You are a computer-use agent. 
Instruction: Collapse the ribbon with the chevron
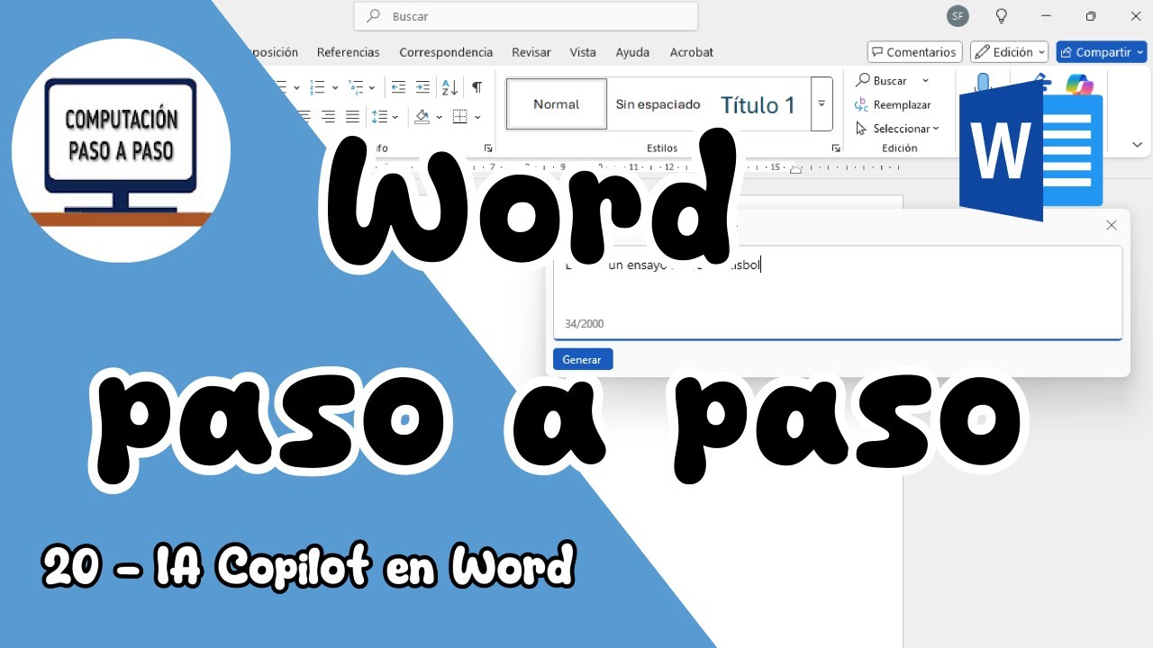1137,144
